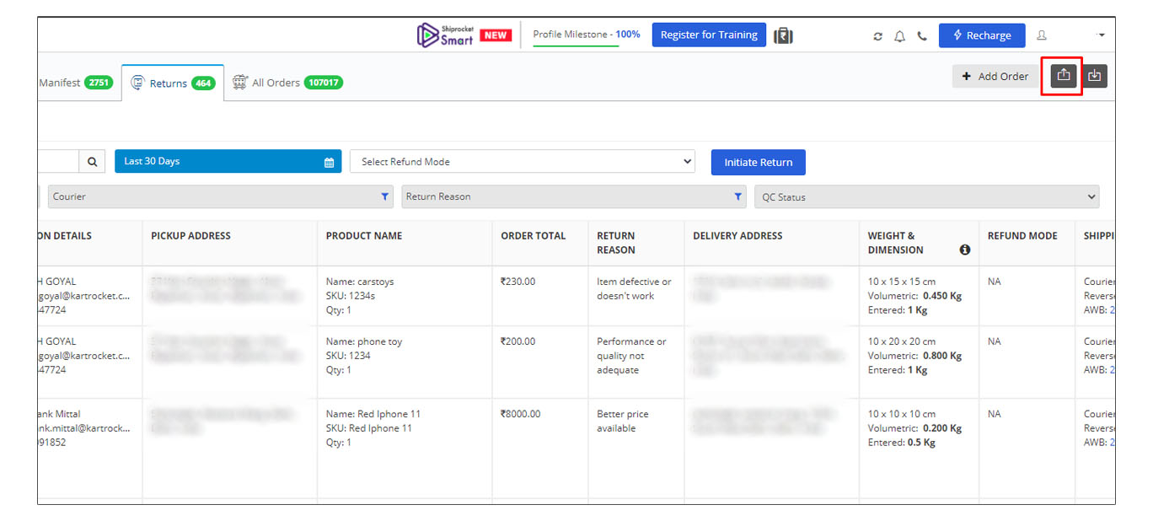Click the download icon beside export
Screen dimensions: 1153x521
(x=1095, y=76)
